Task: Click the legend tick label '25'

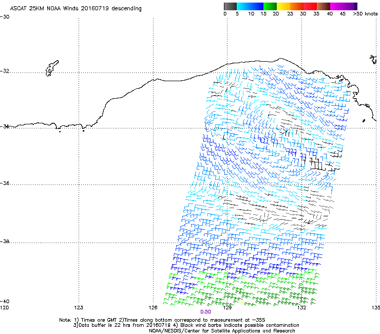Action: [x=290, y=14]
